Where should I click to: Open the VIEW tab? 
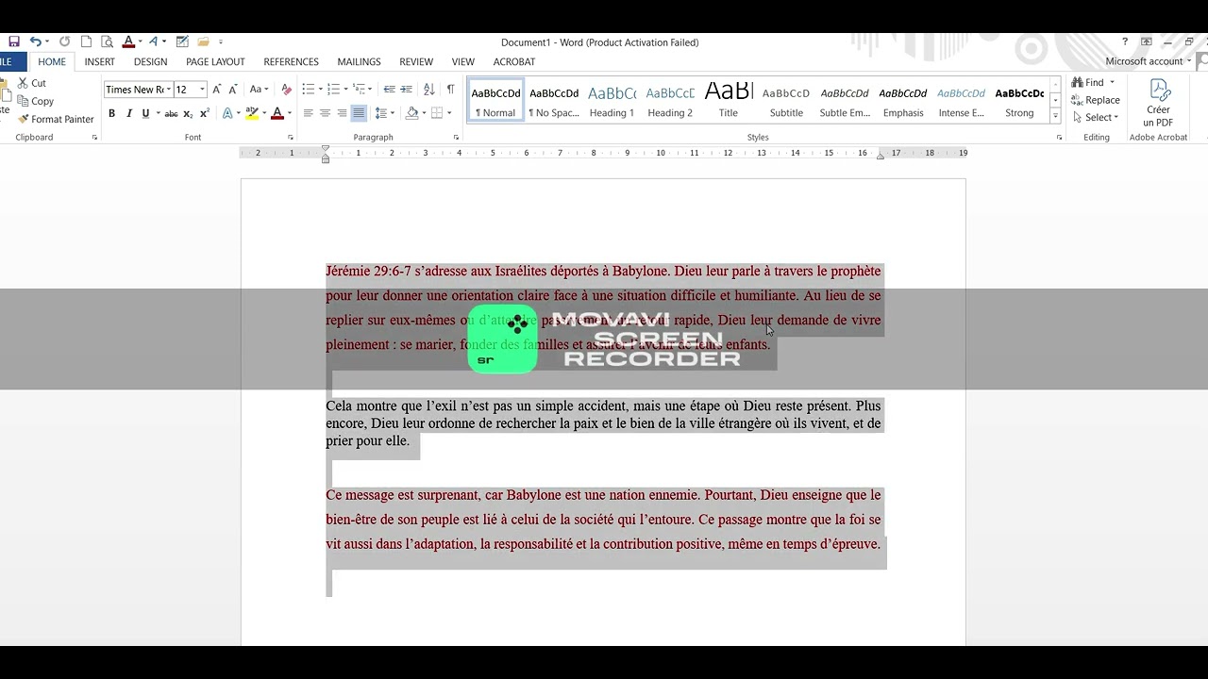pyautogui.click(x=462, y=61)
